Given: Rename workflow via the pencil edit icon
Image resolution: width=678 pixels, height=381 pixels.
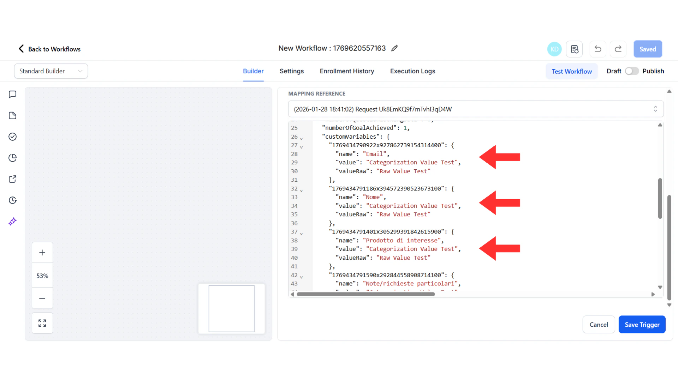Looking at the screenshot, I should click(x=394, y=48).
